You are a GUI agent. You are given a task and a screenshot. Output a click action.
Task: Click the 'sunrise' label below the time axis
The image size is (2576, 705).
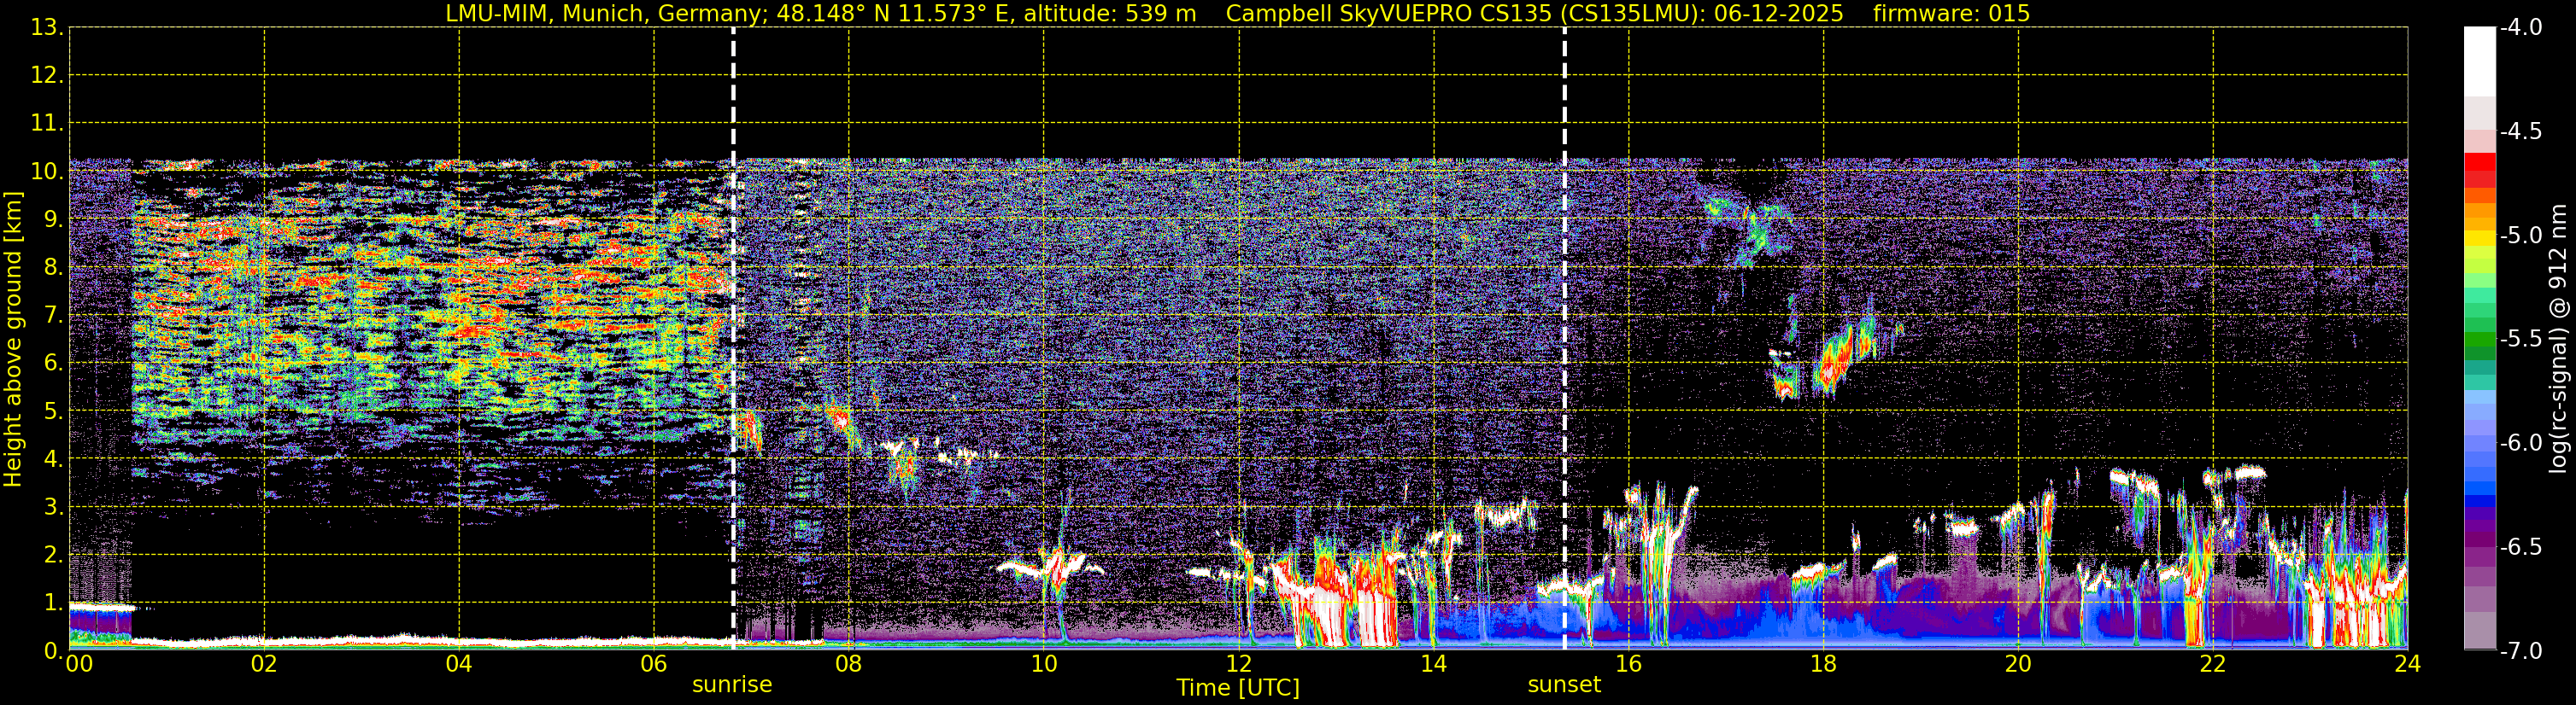coord(732,685)
